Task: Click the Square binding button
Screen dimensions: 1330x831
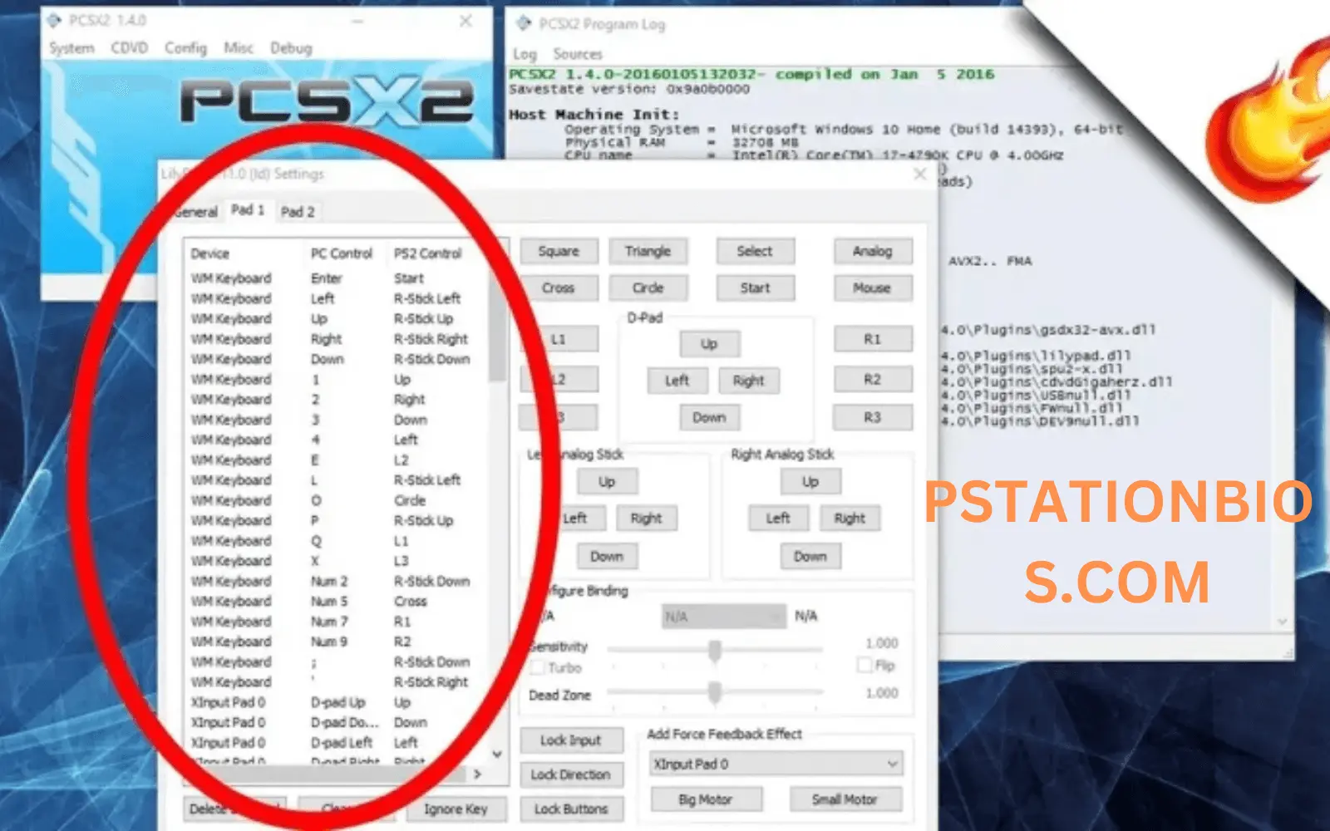Action: click(x=559, y=251)
